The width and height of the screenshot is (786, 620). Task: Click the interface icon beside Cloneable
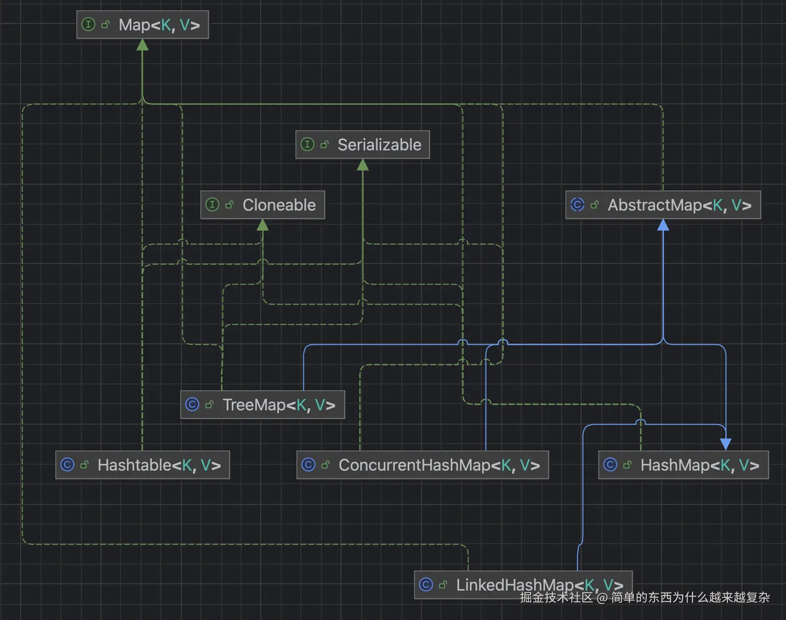click(x=212, y=205)
